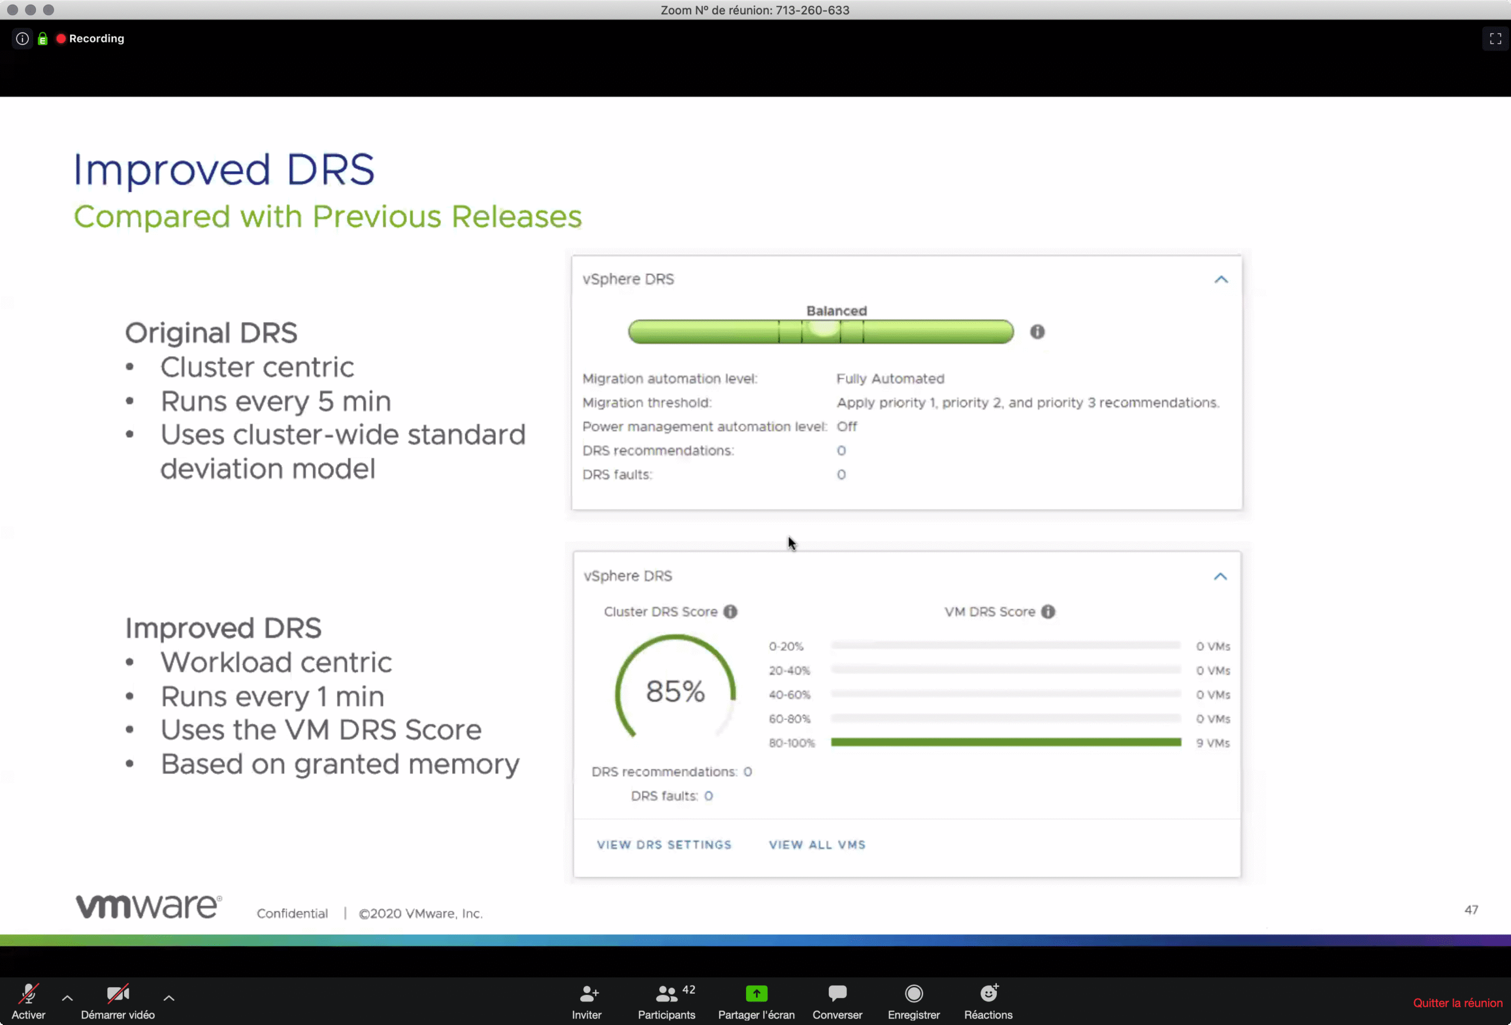This screenshot has width=1511, height=1025.
Task: Click slide page number 47
Action: tap(1471, 910)
